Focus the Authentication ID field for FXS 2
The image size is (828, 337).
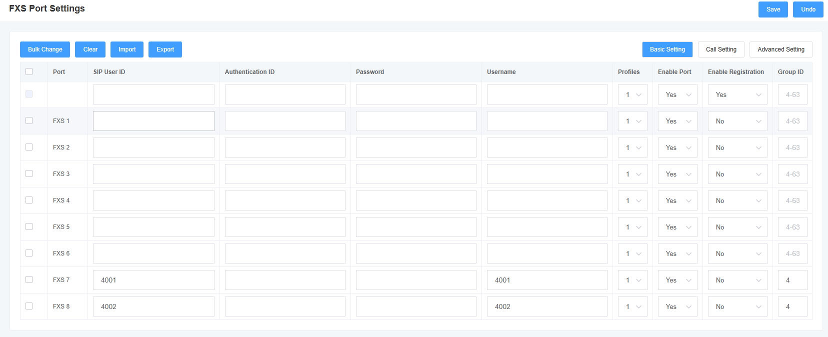point(285,147)
